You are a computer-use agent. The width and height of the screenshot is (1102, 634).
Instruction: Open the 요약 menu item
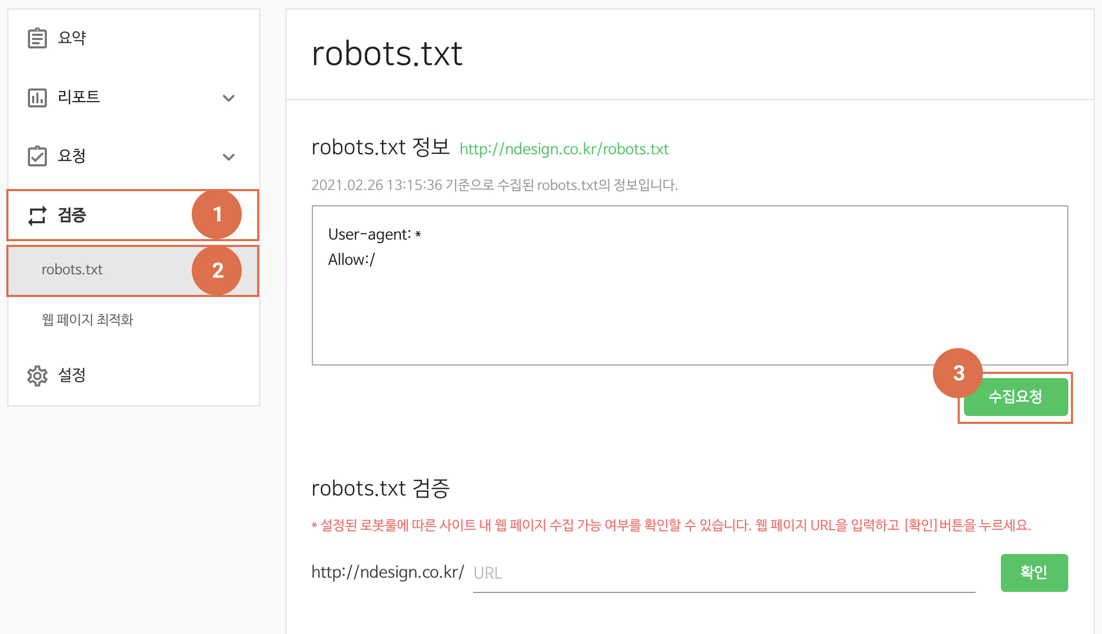[72, 38]
